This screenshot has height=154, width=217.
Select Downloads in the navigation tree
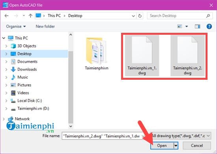click(27, 69)
